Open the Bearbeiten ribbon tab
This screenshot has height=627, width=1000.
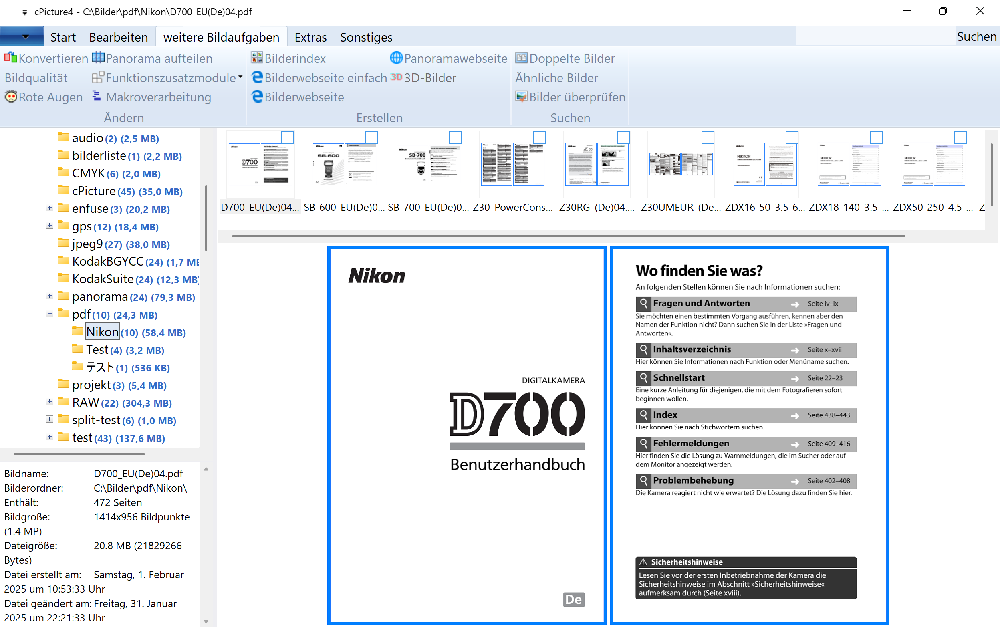tap(118, 37)
